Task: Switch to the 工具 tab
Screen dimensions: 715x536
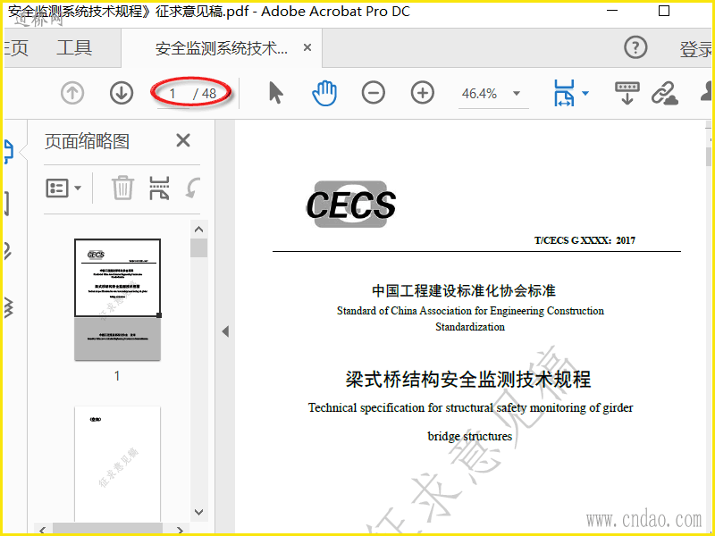Action: tap(74, 47)
